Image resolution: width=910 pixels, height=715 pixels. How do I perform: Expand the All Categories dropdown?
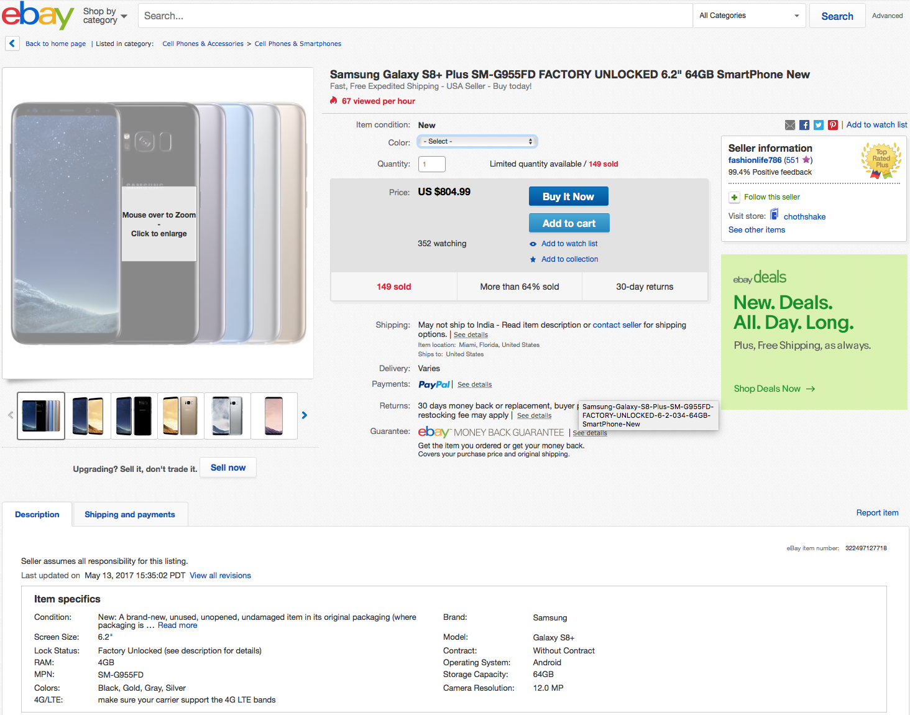pyautogui.click(x=748, y=16)
